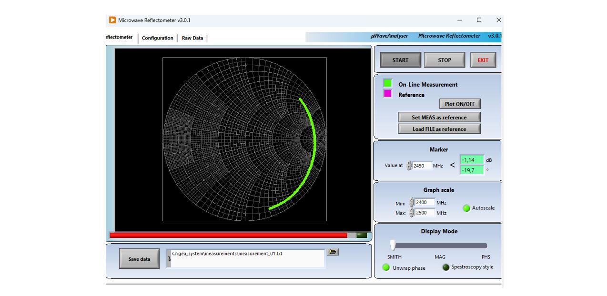
Task: Click the Max 2500 MHz input field
Action: [x=425, y=213]
